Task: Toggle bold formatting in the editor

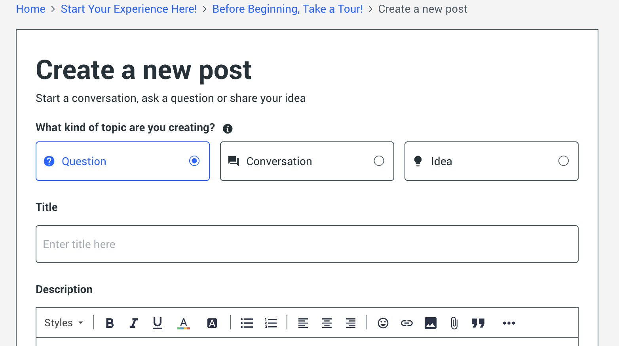Action: (110, 323)
